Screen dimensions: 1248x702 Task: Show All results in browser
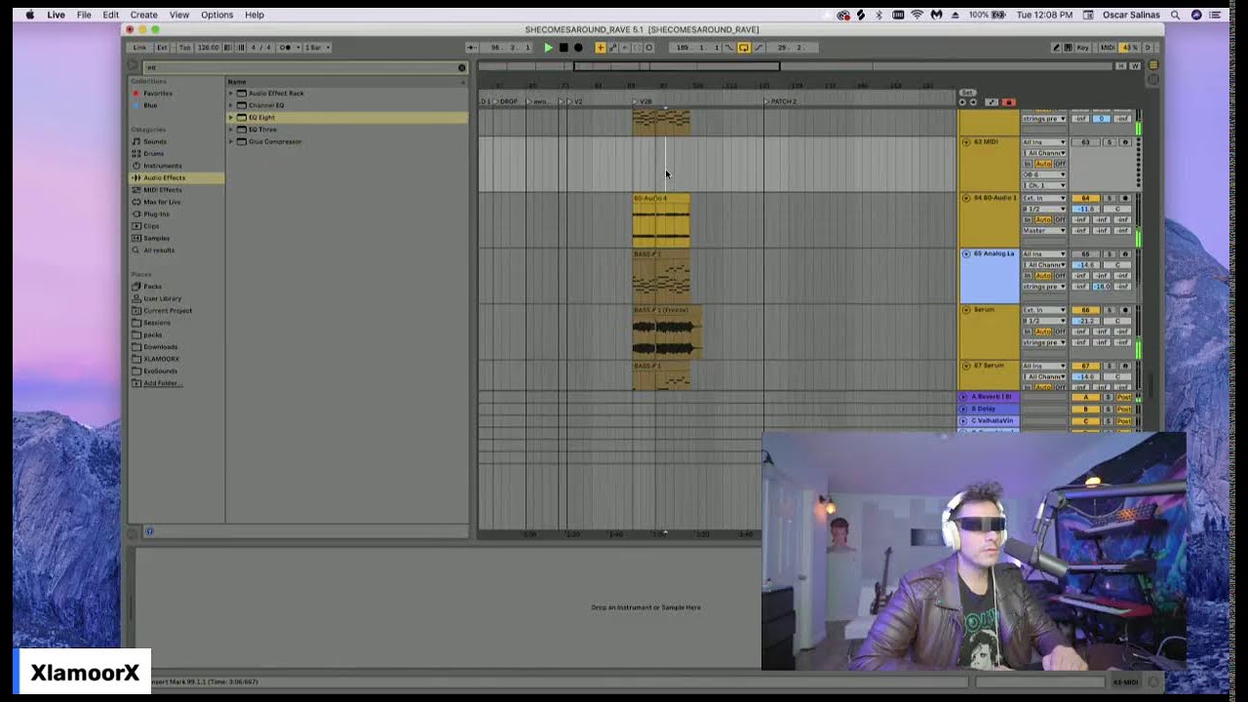[x=159, y=251]
